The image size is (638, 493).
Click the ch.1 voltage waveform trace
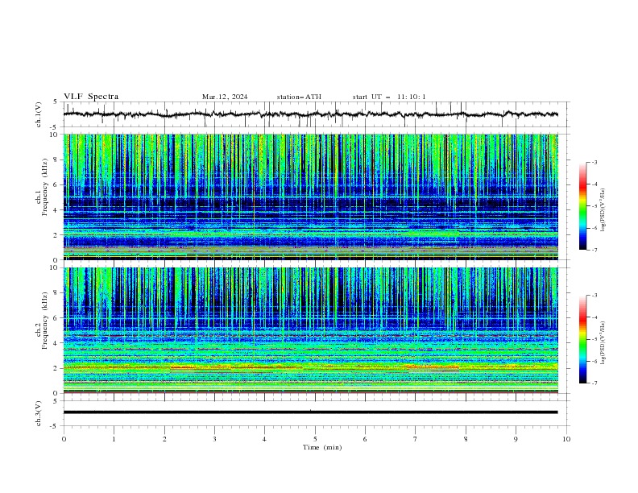(x=310, y=114)
